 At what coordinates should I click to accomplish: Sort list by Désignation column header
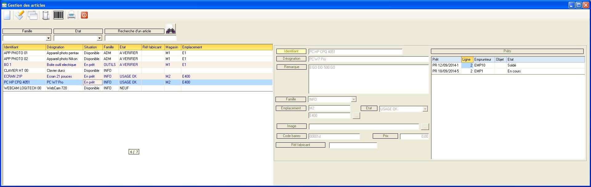coord(64,47)
